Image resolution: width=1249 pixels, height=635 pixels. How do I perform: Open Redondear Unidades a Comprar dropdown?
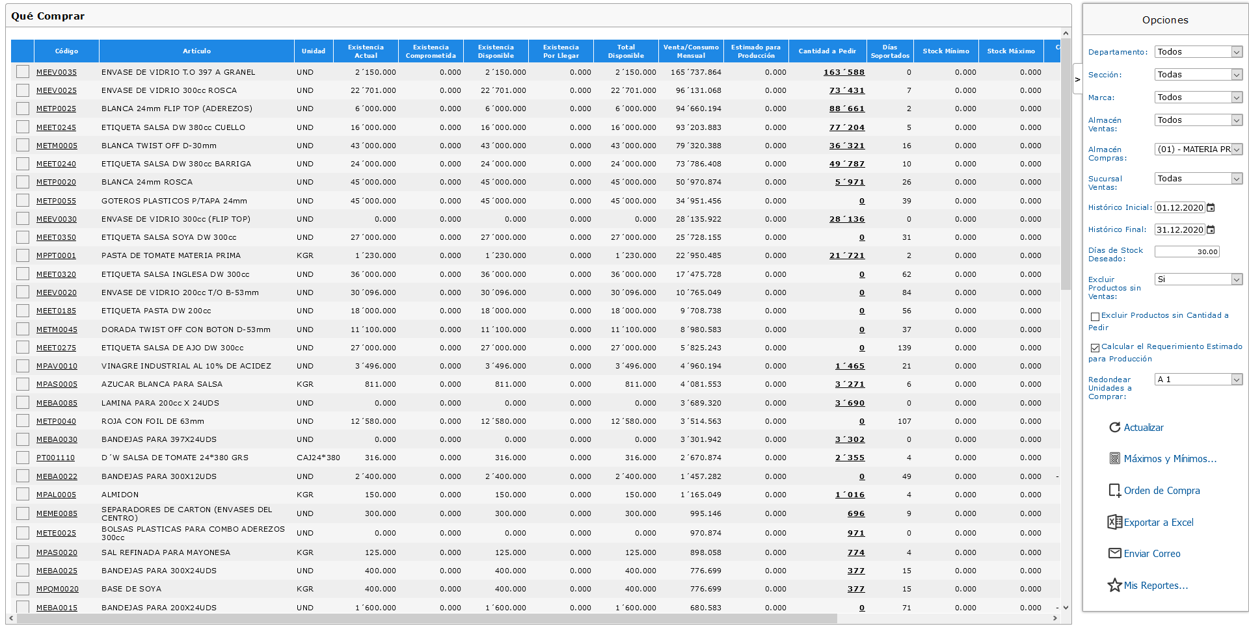click(x=1199, y=379)
